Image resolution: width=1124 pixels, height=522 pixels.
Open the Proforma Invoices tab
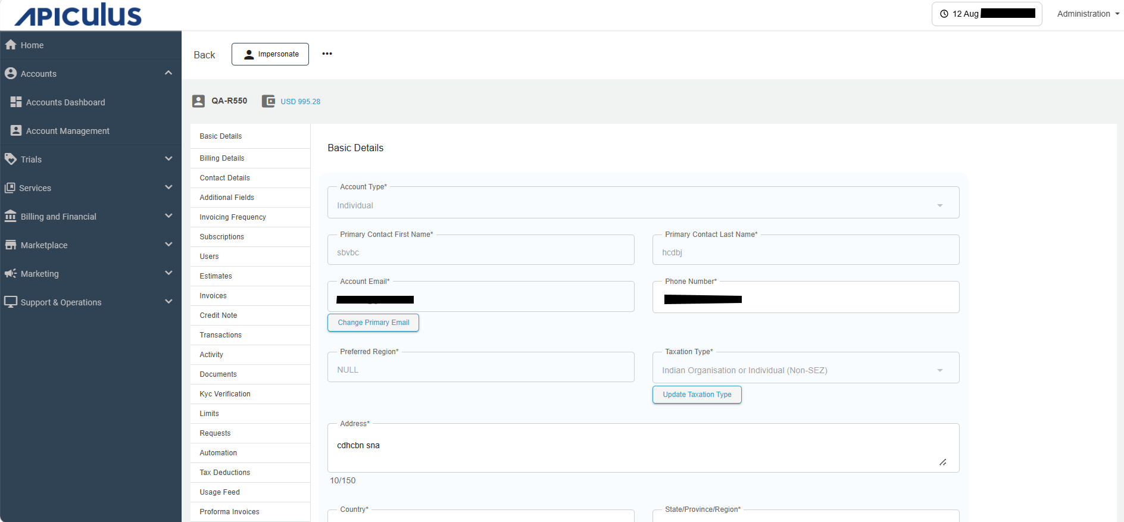click(x=250, y=512)
